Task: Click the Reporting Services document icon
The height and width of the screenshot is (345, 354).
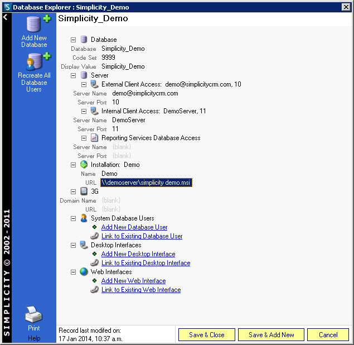Action: (94, 138)
